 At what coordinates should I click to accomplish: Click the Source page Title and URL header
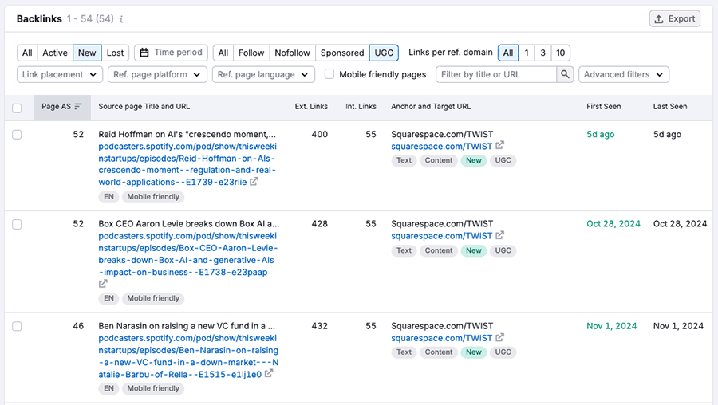tap(144, 106)
